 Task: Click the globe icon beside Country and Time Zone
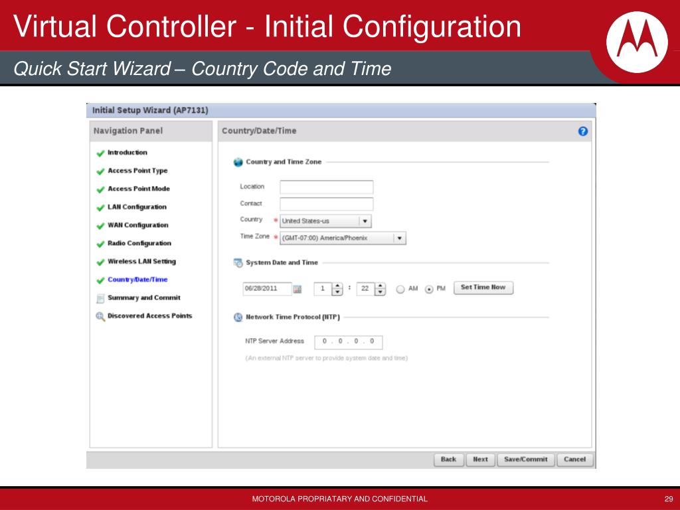[238, 162]
